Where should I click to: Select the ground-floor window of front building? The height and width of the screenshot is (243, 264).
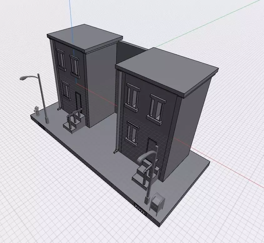coord(132,134)
